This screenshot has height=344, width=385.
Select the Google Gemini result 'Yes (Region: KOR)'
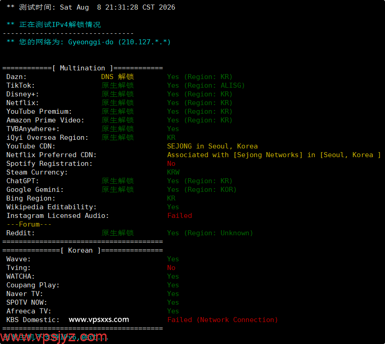coord(201,190)
